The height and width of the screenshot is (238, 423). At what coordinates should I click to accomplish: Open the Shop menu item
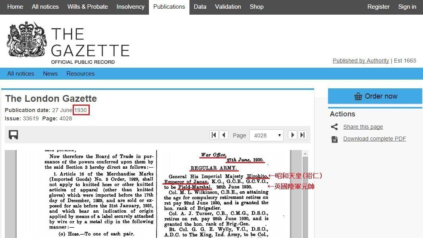click(257, 7)
